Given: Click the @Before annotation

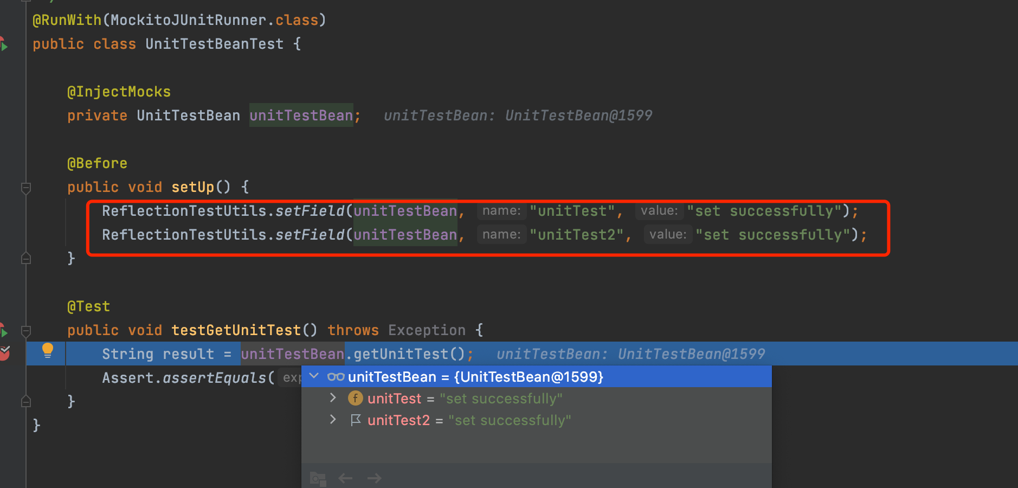Looking at the screenshot, I should (97, 163).
